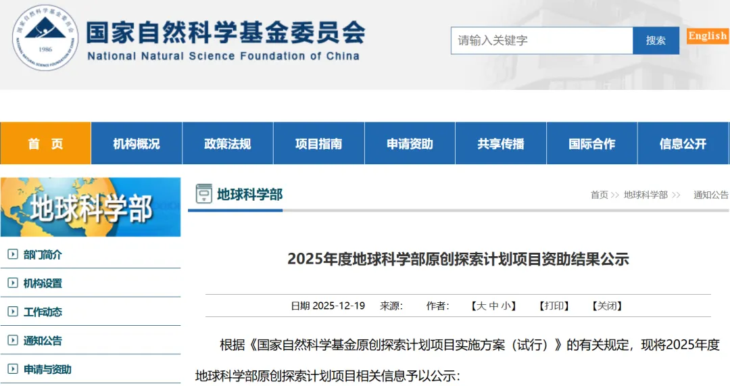Click the arrow icon beside 部门简介
Viewport: 730px width, 386px height.
[x=12, y=255]
